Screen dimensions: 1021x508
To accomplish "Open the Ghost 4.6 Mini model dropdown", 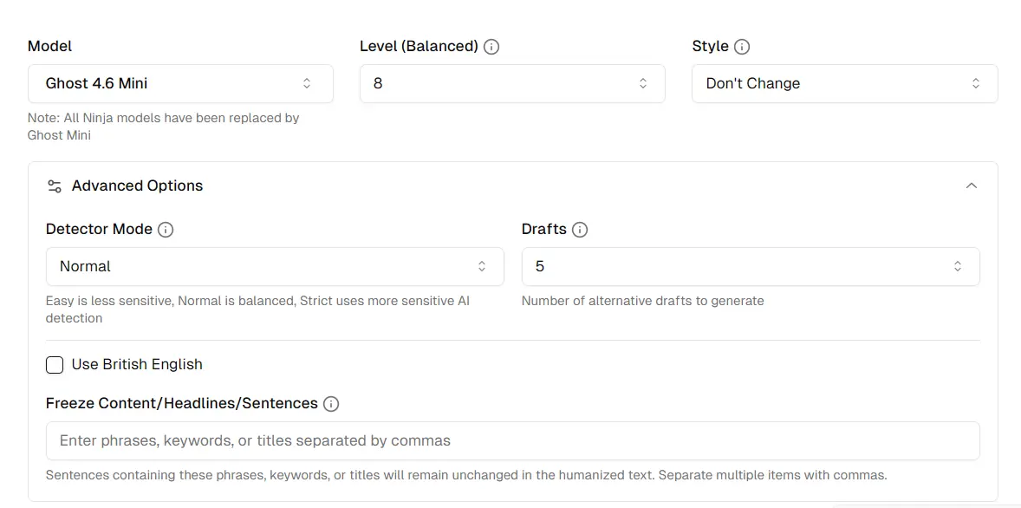I will click(180, 84).
